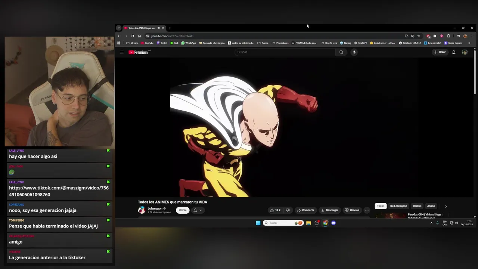
Task: Bookmark this page with star icon
Action: point(419,36)
